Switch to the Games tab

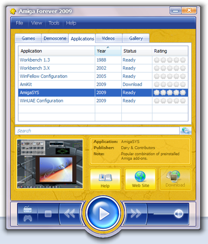(x=28, y=38)
